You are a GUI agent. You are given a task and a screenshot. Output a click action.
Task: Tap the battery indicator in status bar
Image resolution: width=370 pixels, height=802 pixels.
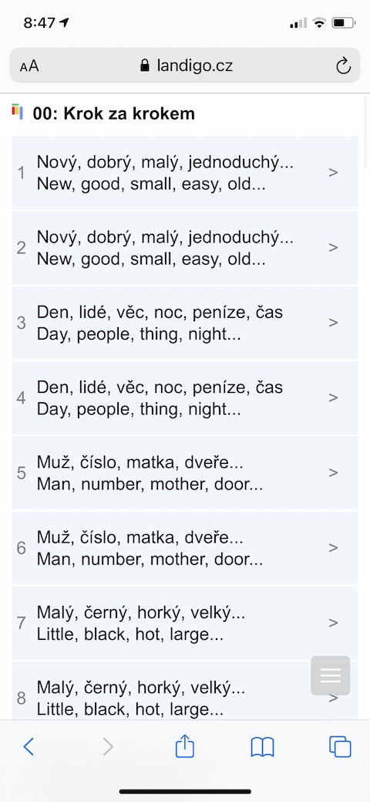pyautogui.click(x=344, y=22)
